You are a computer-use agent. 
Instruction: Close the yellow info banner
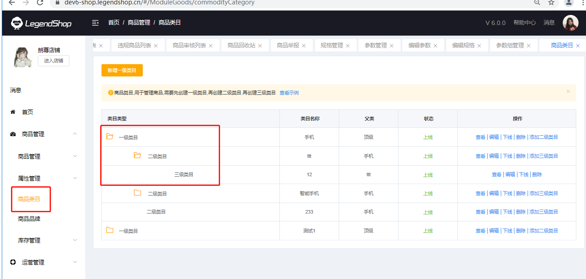click(568, 91)
